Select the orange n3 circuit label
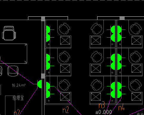Screen dimensions: 144x115 click(x=102, y=105)
